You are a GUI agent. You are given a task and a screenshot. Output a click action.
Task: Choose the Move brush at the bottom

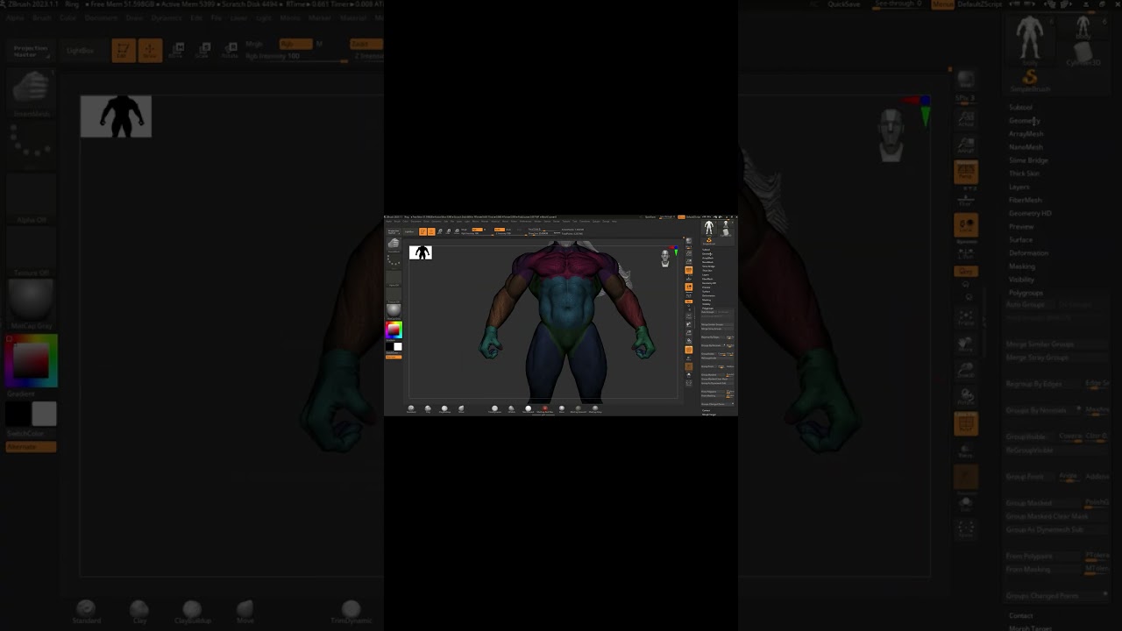[245, 611]
